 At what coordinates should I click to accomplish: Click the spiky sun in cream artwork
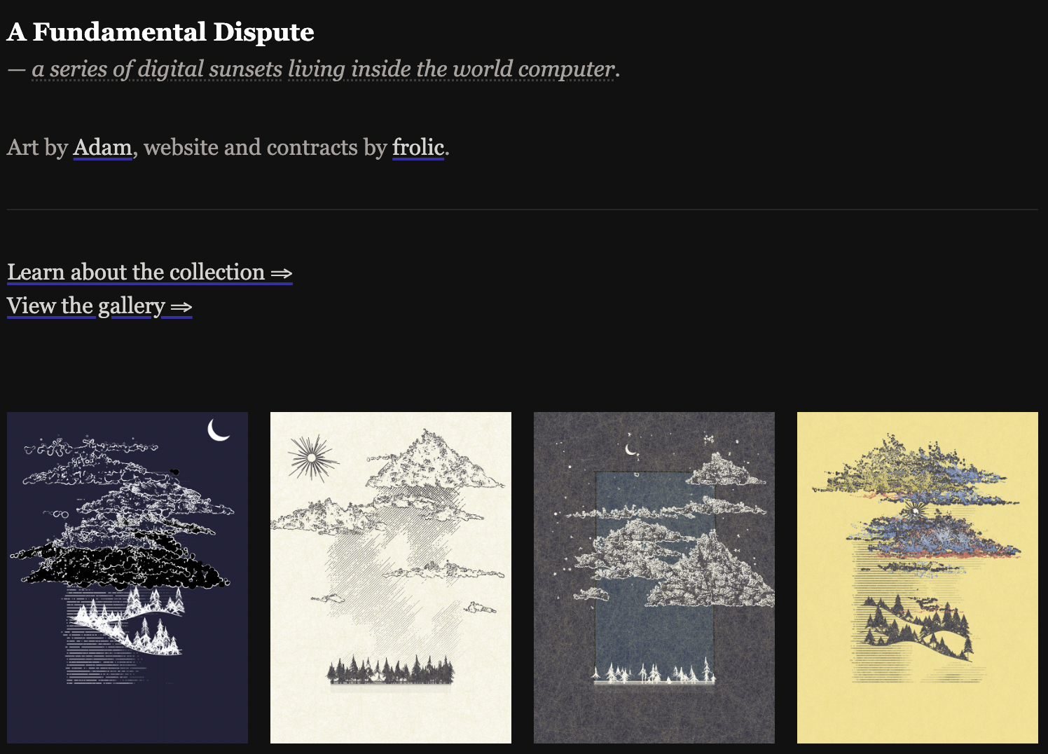(313, 458)
